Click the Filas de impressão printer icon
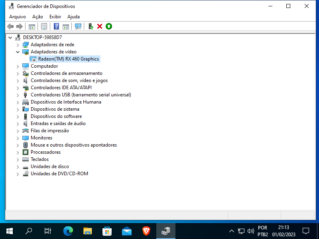This screenshot has width=319, height=239. 26,131
